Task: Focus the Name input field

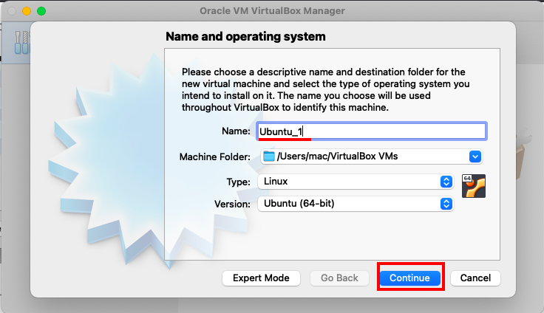Action: (x=372, y=131)
